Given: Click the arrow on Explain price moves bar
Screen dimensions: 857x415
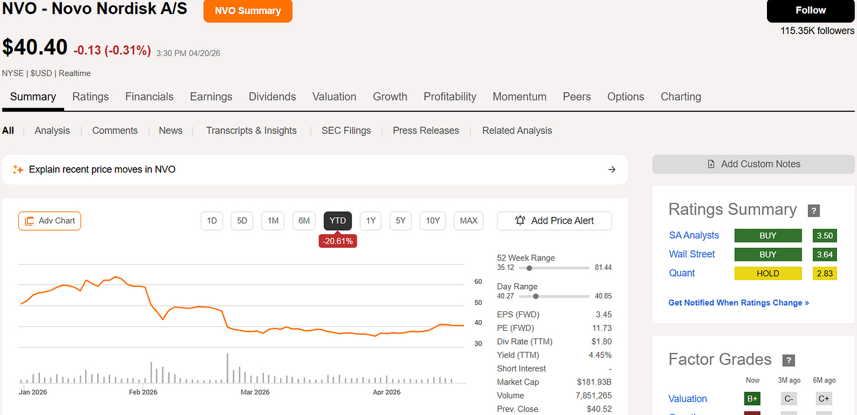Looking at the screenshot, I should tap(612, 170).
